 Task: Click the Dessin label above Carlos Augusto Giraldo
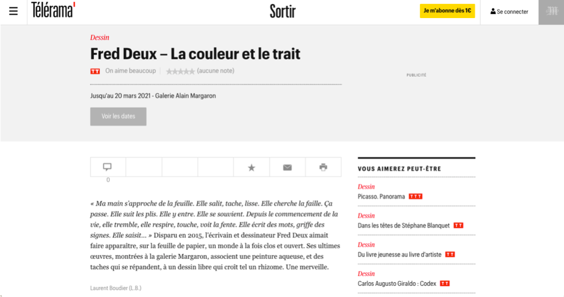coord(366,274)
